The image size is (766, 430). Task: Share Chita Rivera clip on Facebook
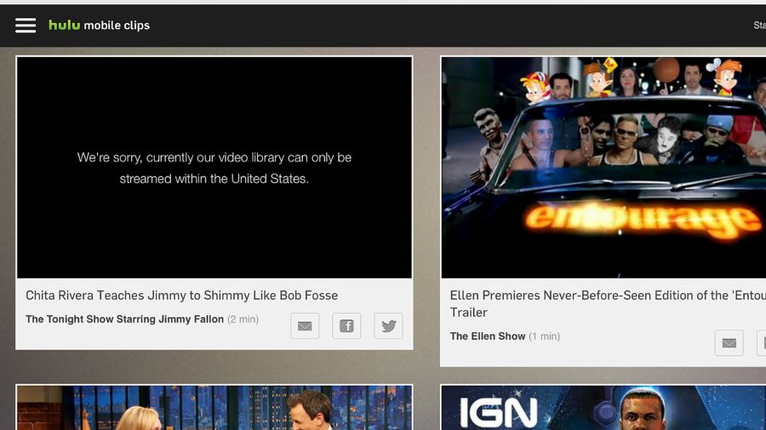(347, 325)
